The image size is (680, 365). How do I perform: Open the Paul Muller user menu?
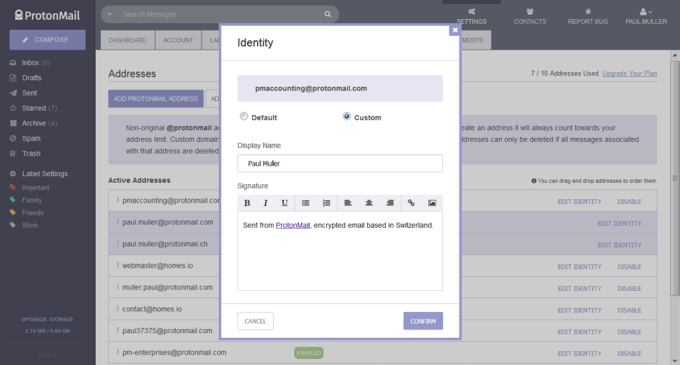tap(646, 17)
